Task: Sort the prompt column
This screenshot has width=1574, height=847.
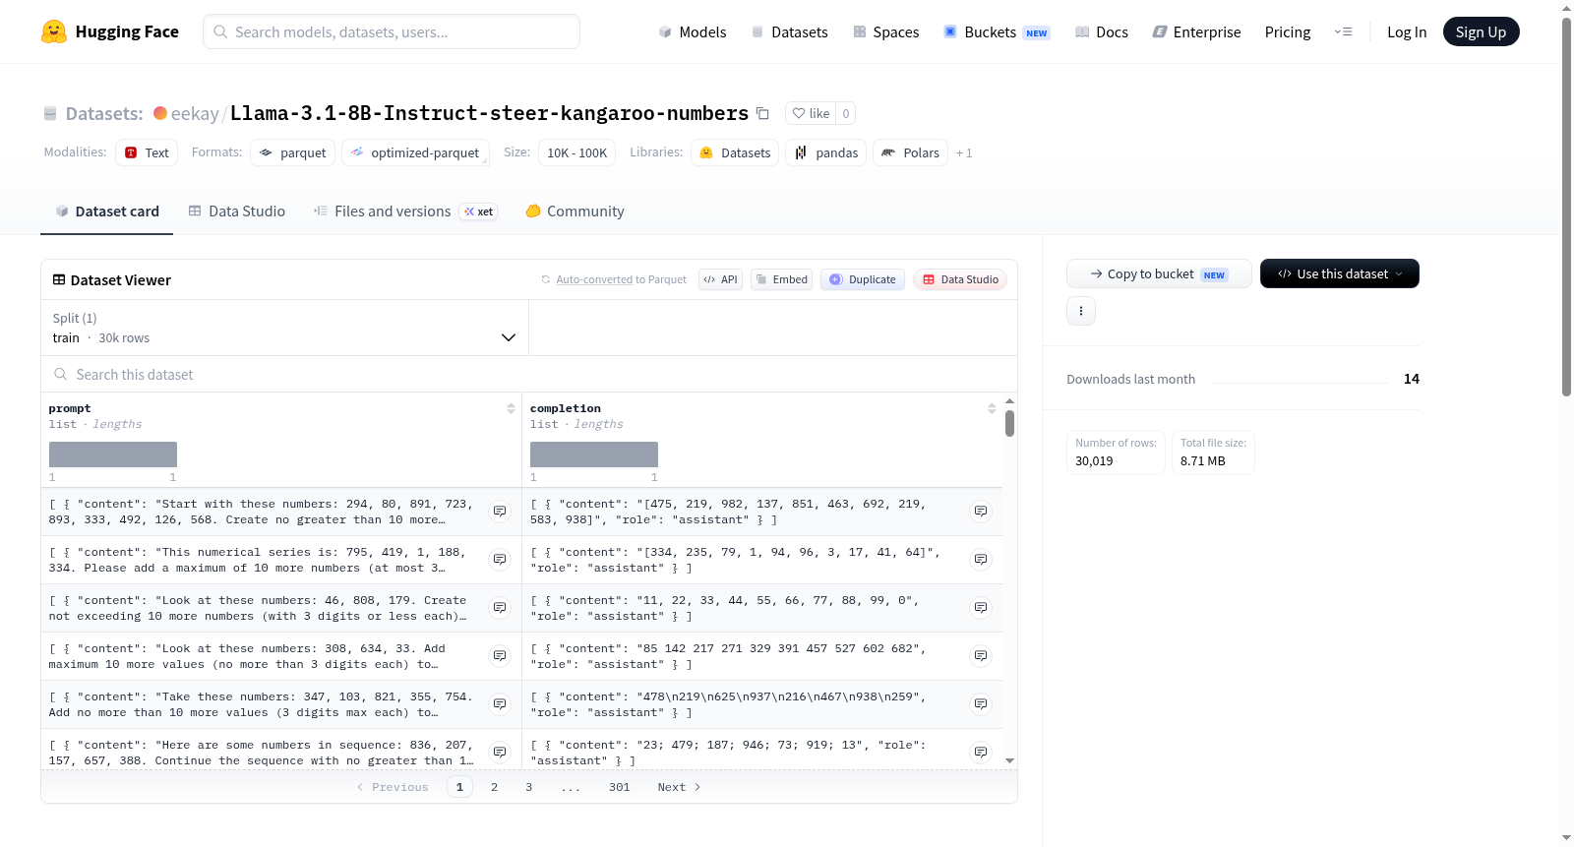Action: coord(511,408)
